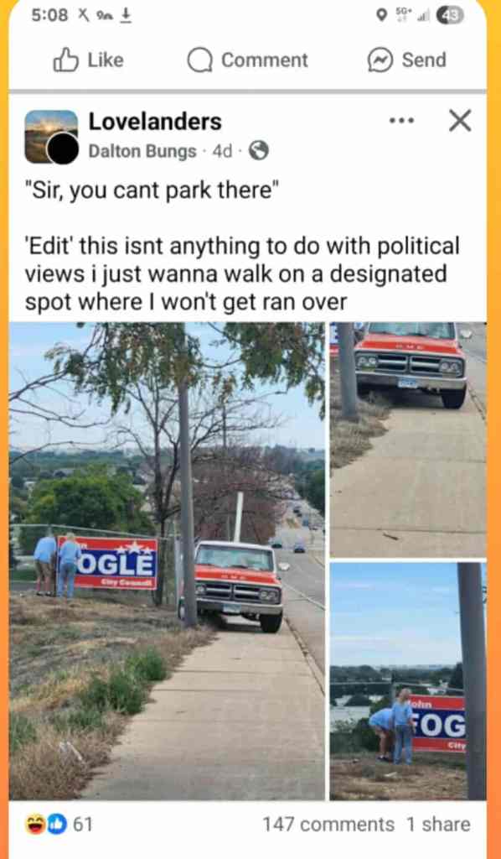View the haha and like reaction icons

click(x=46, y=824)
